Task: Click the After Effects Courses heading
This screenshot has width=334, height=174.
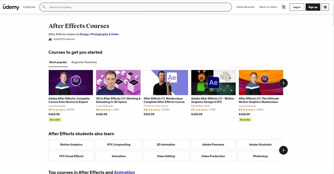Action: (79, 26)
